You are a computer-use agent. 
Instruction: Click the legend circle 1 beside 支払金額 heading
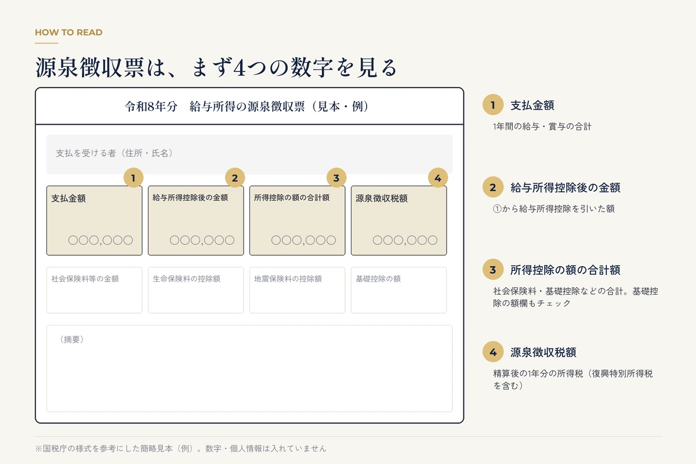493,105
